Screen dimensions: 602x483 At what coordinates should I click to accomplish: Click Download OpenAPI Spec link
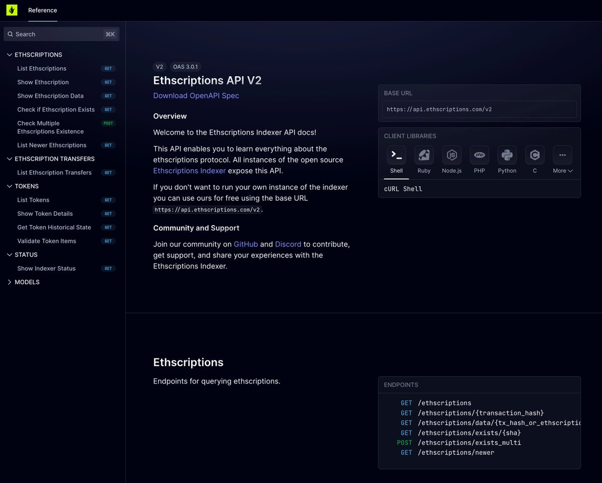tap(196, 95)
